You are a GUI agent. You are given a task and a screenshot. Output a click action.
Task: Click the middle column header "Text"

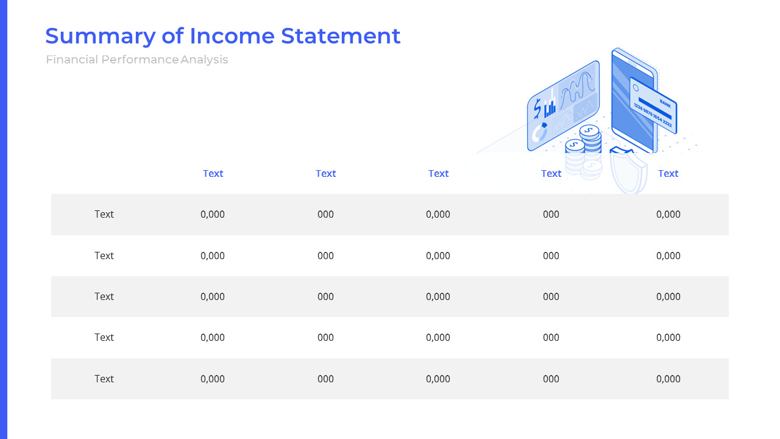point(438,173)
